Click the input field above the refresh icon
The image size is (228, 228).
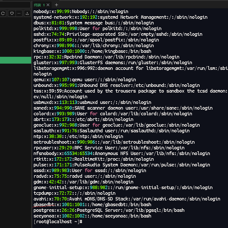click(15, 5)
